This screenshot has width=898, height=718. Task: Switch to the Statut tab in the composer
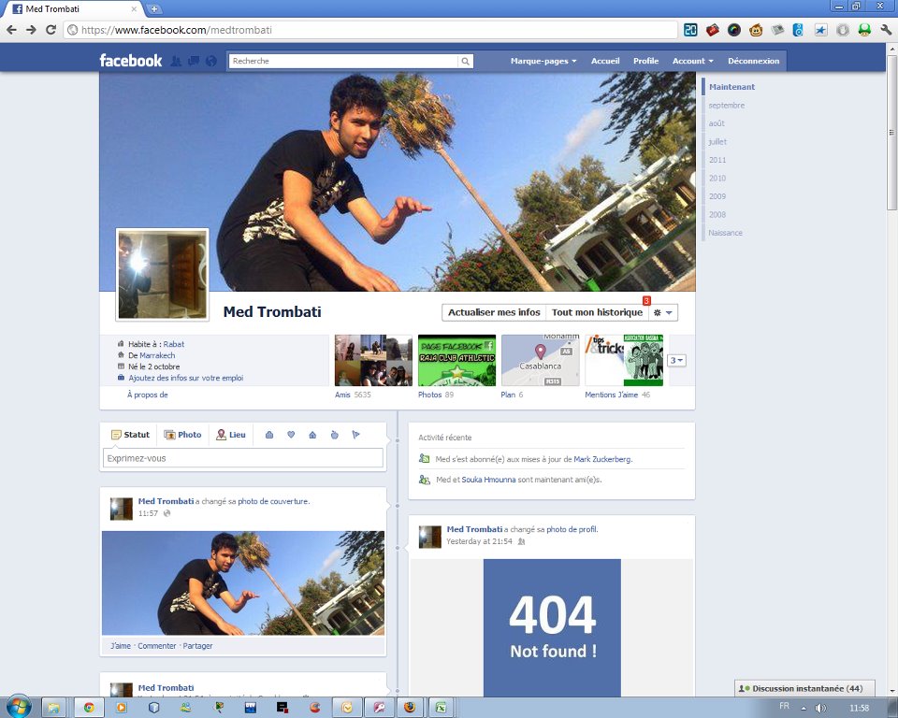130,434
